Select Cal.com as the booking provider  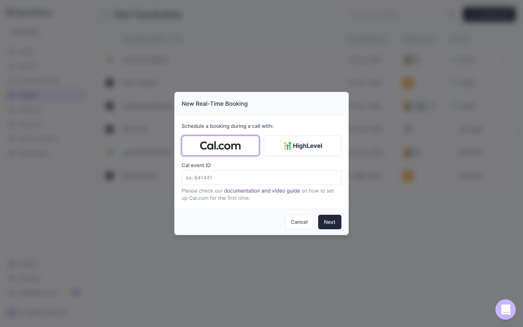[220, 146]
